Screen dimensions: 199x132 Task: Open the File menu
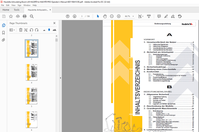tap(3, 5)
